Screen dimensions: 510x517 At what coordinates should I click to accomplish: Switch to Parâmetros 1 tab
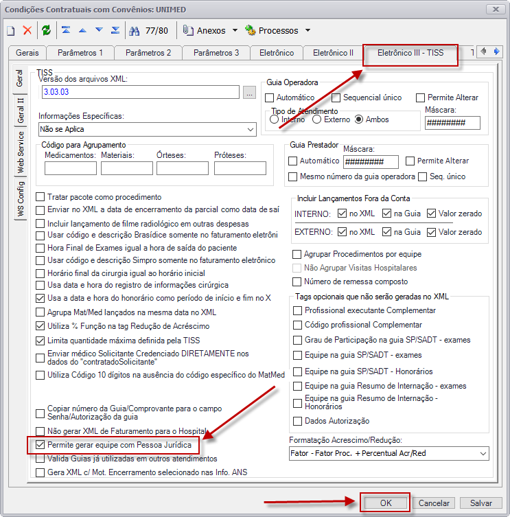click(x=80, y=53)
